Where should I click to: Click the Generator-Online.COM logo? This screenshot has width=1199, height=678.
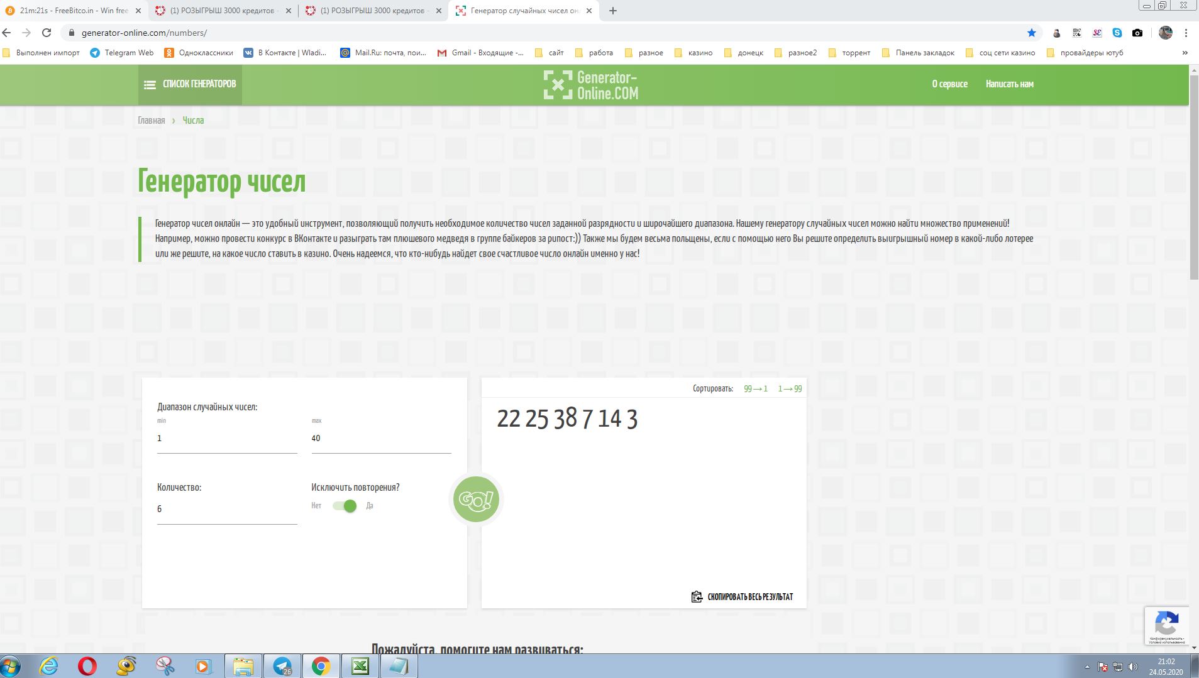click(591, 85)
